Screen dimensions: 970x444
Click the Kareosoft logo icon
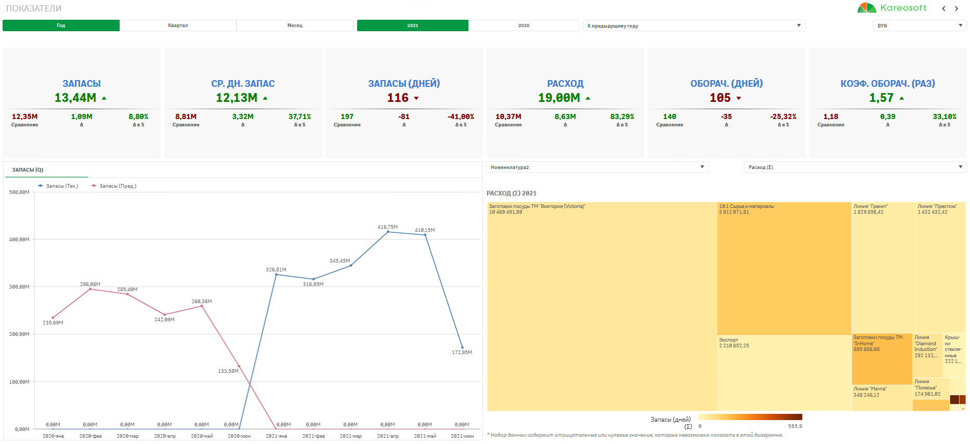pyautogui.click(x=866, y=8)
